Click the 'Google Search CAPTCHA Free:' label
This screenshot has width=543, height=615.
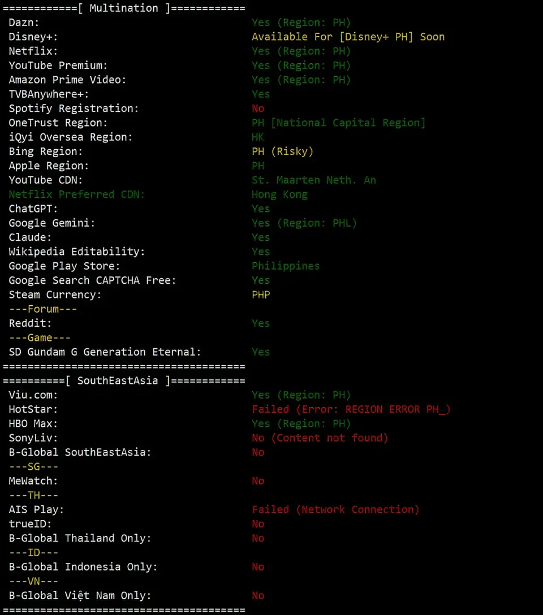pos(92,280)
